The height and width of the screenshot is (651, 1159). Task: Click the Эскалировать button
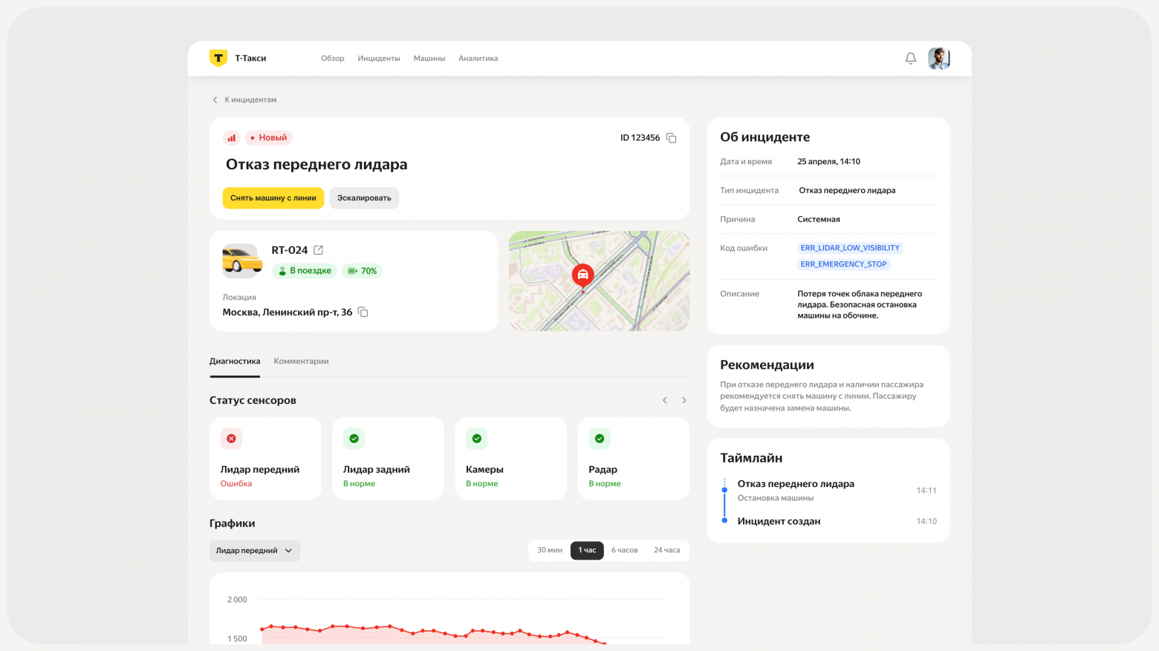coord(364,198)
